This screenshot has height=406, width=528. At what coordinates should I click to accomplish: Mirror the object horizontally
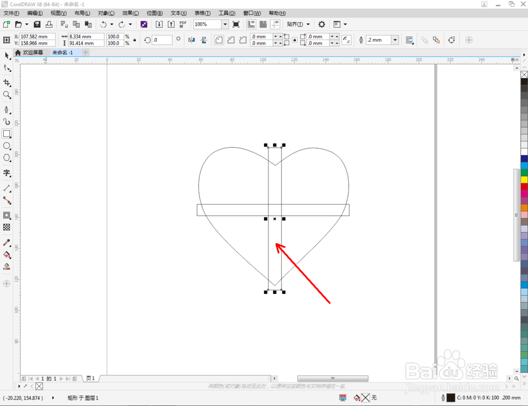pos(192,40)
